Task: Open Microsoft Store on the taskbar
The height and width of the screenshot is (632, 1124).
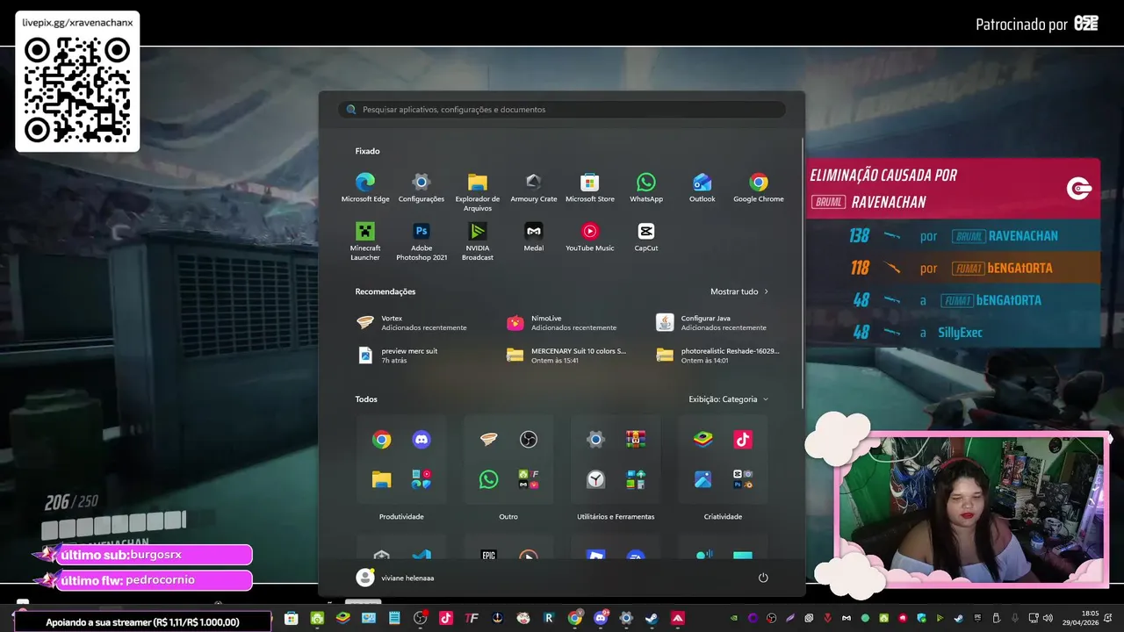Action: 291,618
